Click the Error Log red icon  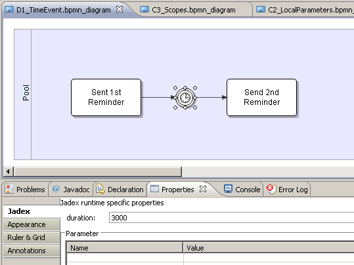[x=271, y=189]
